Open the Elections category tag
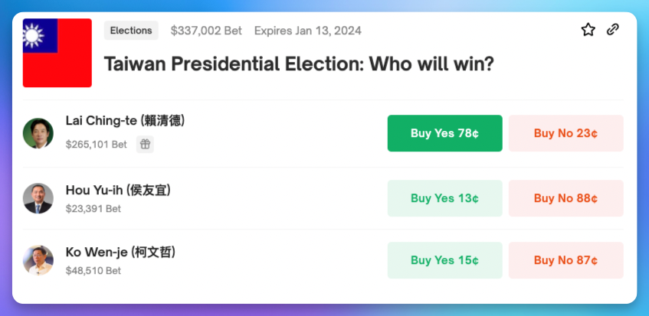This screenshot has width=649, height=316. pos(131,31)
